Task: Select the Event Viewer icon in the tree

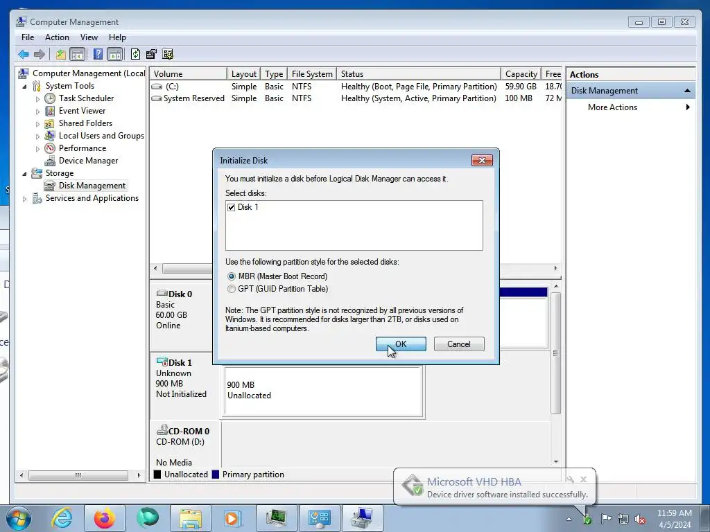Action: (x=50, y=111)
